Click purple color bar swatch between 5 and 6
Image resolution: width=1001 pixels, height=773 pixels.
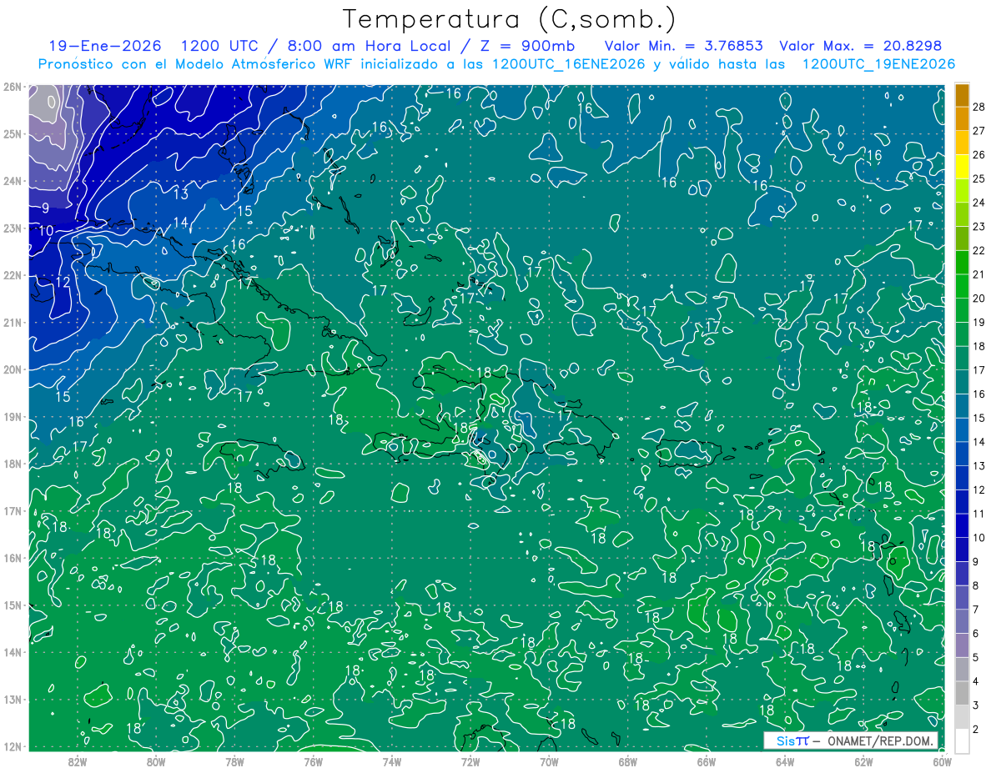pyautogui.click(x=963, y=646)
